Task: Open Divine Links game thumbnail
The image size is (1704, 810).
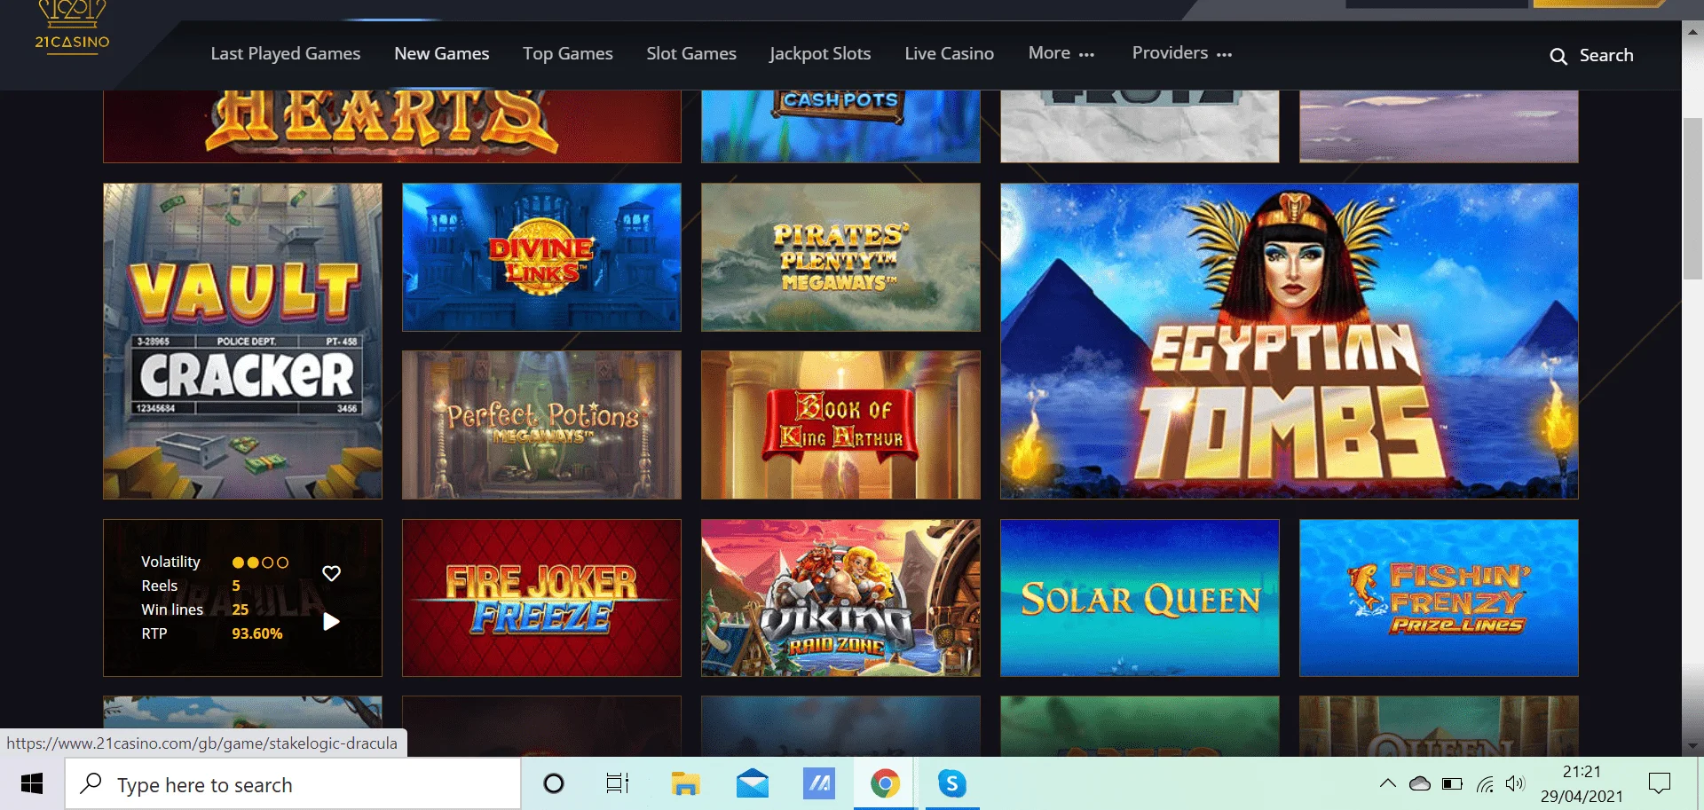Action: pos(541,257)
